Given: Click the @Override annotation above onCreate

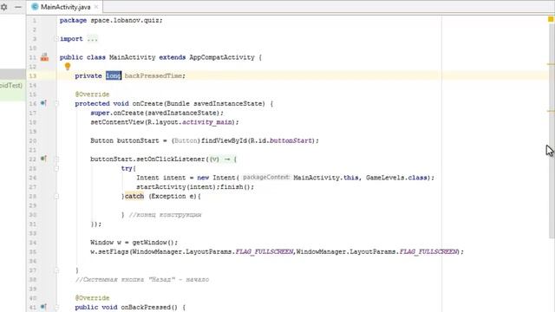Looking at the screenshot, I should (x=92, y=94).
